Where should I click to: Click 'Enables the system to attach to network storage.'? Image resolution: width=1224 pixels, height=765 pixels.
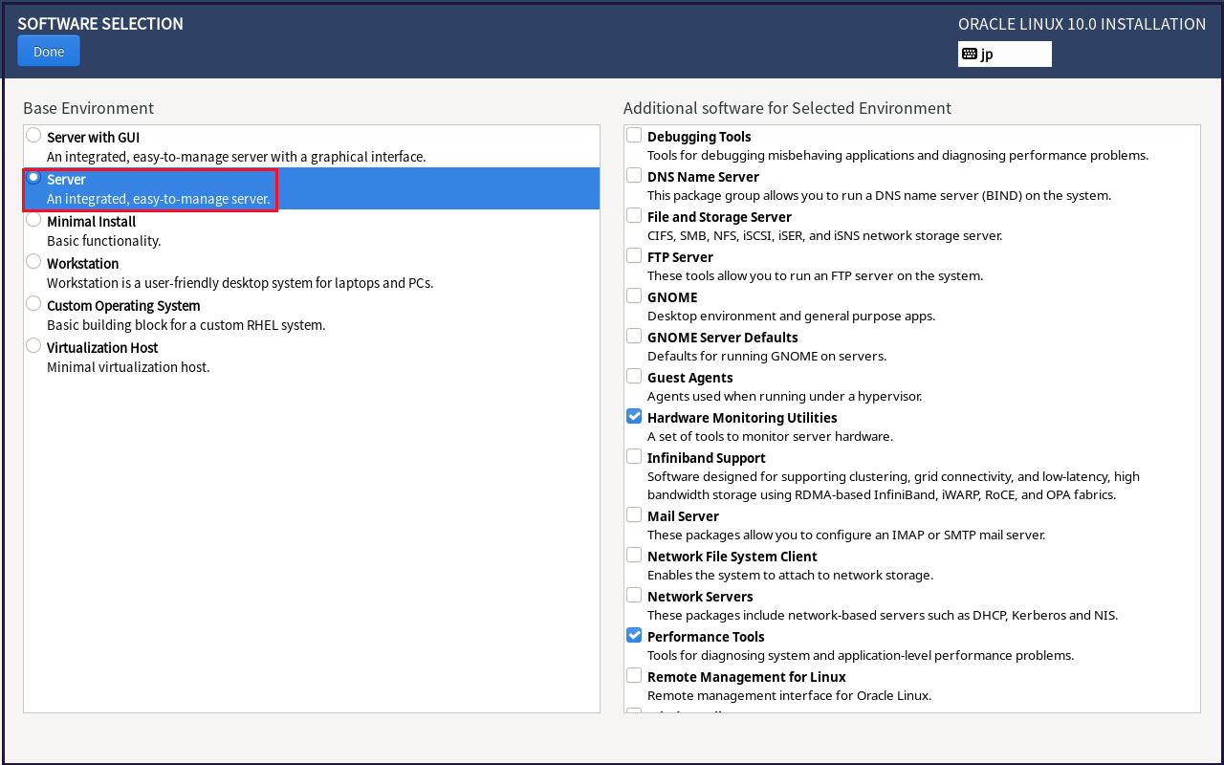coord(790,576)
